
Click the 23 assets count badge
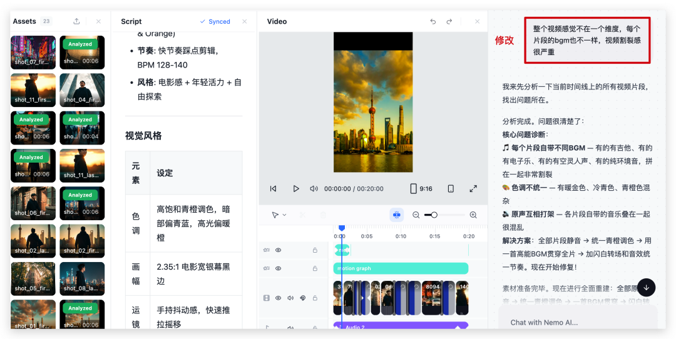46,21
